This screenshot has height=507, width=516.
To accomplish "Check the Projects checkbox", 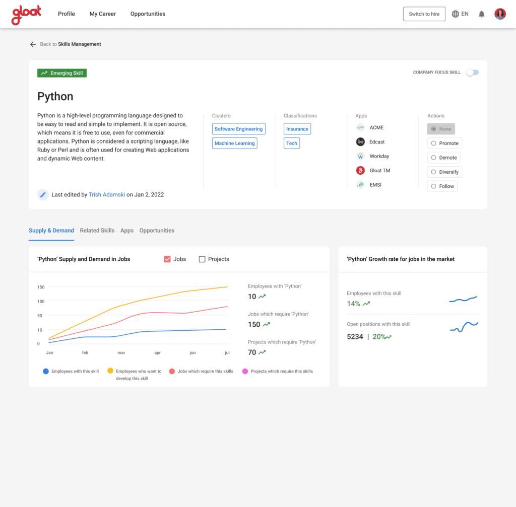I will pos(202,259).
